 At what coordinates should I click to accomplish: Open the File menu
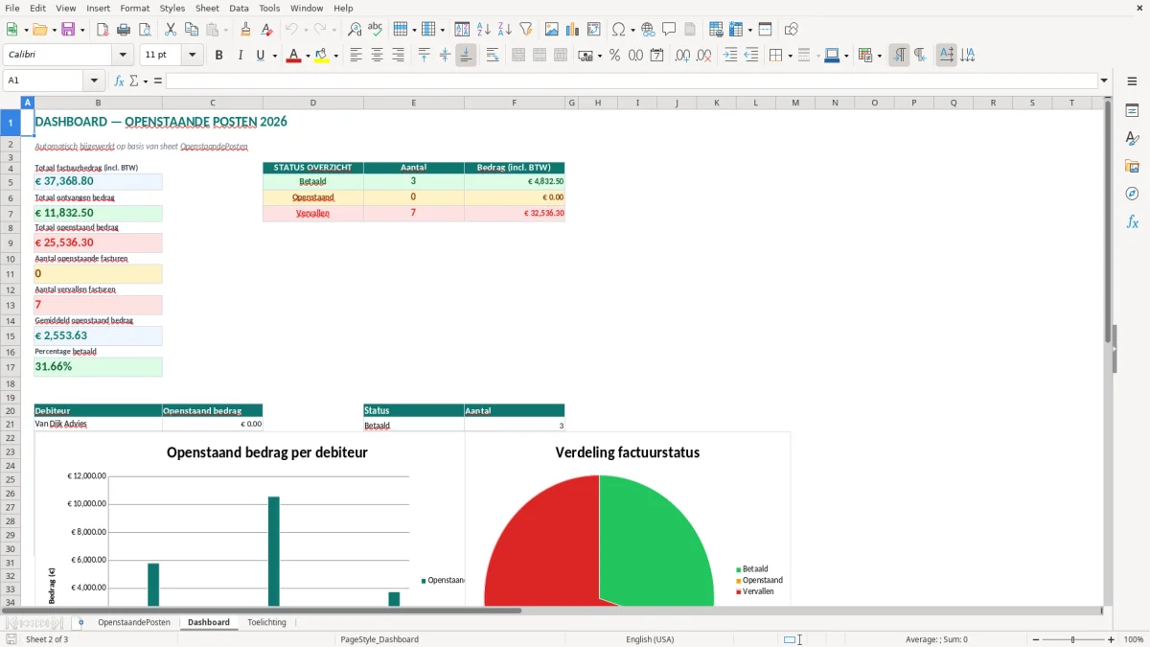coord(12,8)
